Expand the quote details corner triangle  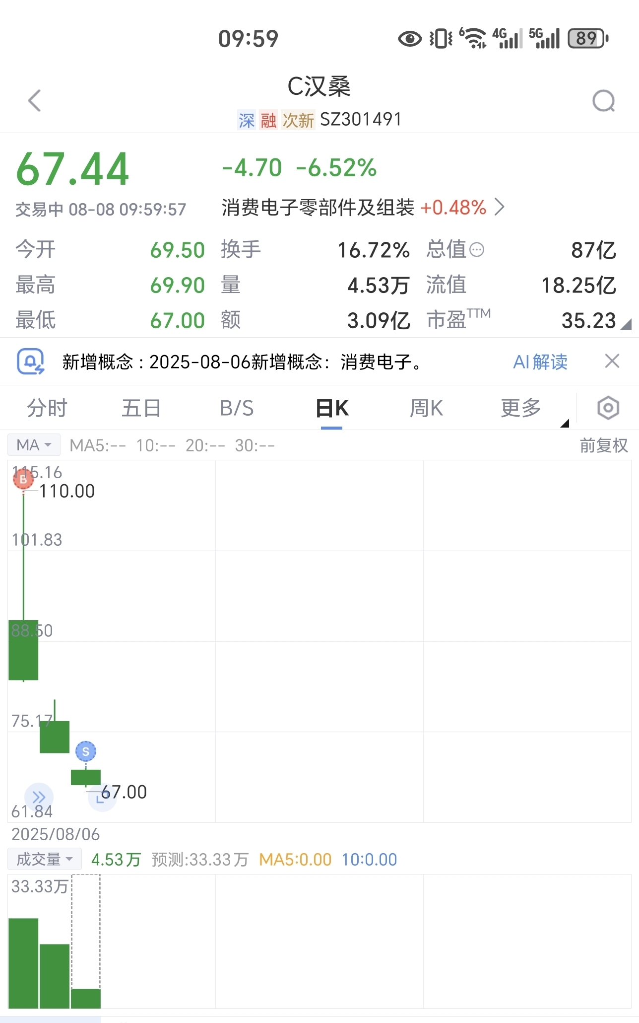(626, 324)
